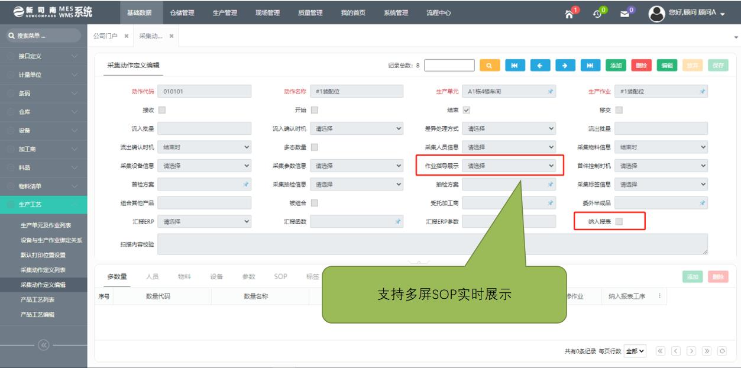Go to the next record
Image resolution: width=741 pixels, height=368 pixels.
(x=565, y=65)
